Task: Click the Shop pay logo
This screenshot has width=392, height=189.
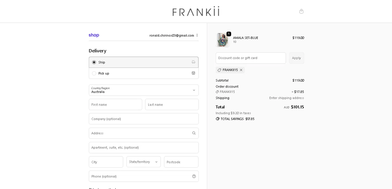Action: pos(94,35)
